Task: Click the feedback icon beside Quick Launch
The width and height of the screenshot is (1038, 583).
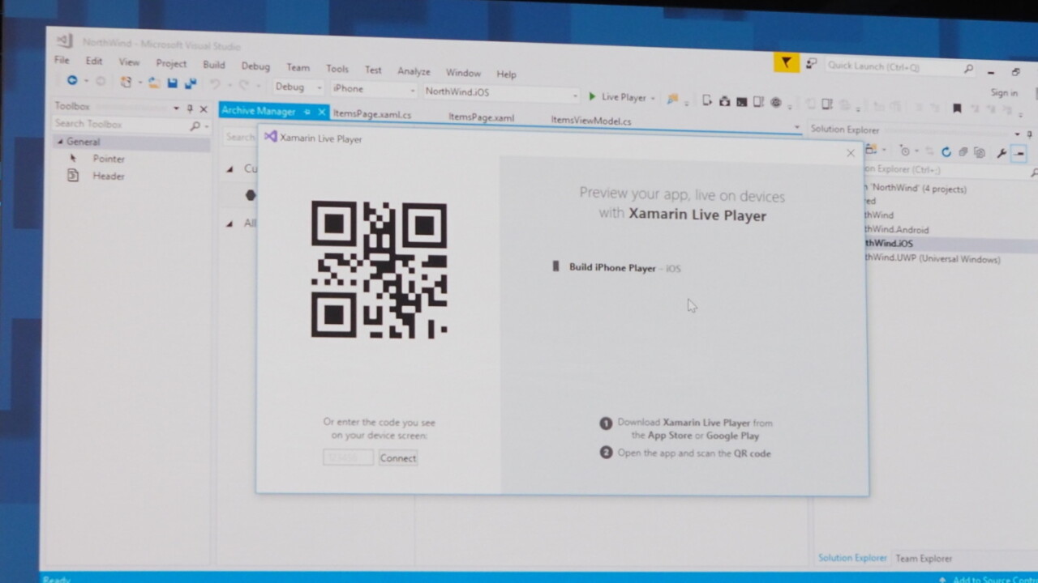Action: (x=811, y=63)
